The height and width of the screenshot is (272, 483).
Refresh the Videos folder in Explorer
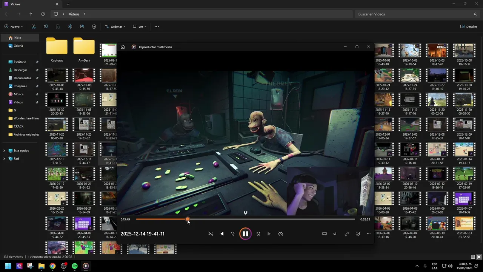(x=43, y=14)
